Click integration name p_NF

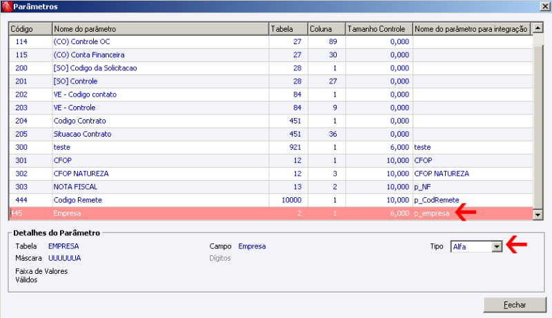click(422, 187)
